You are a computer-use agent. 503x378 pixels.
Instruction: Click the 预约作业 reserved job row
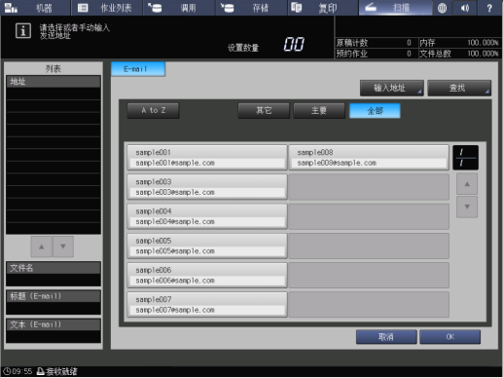click(376, 54)
